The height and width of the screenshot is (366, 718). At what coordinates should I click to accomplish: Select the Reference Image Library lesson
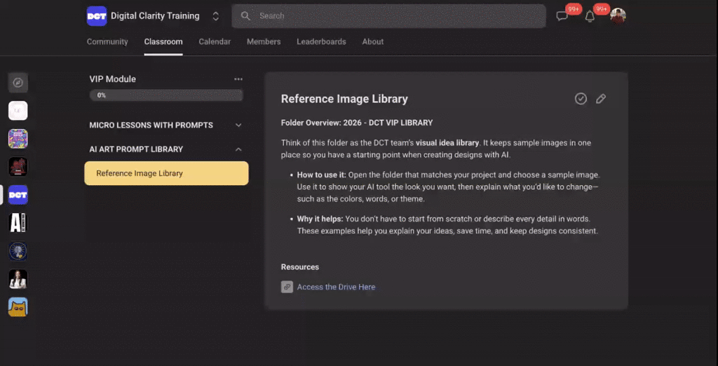click(166, 173)
